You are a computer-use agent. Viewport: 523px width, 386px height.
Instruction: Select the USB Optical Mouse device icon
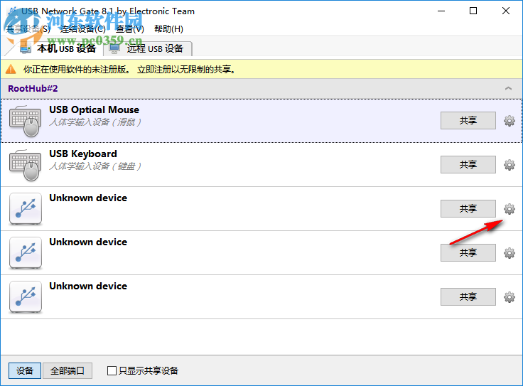click(x=26, y=121)
